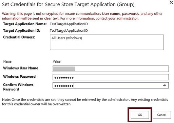Click the Target Application ID label
Screen dimensions: 174x123
tap(22, 31)
